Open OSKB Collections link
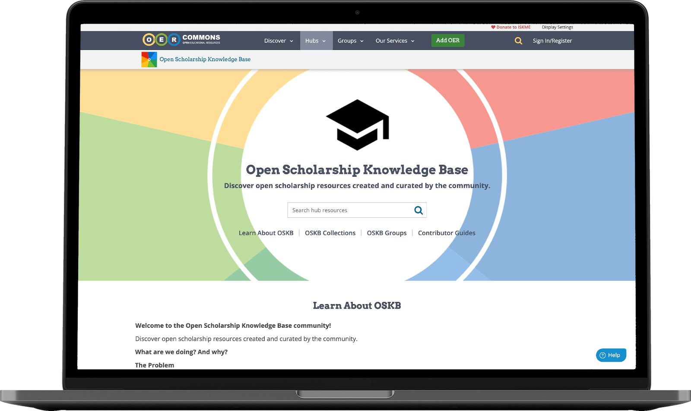 [x=330, y=233]
